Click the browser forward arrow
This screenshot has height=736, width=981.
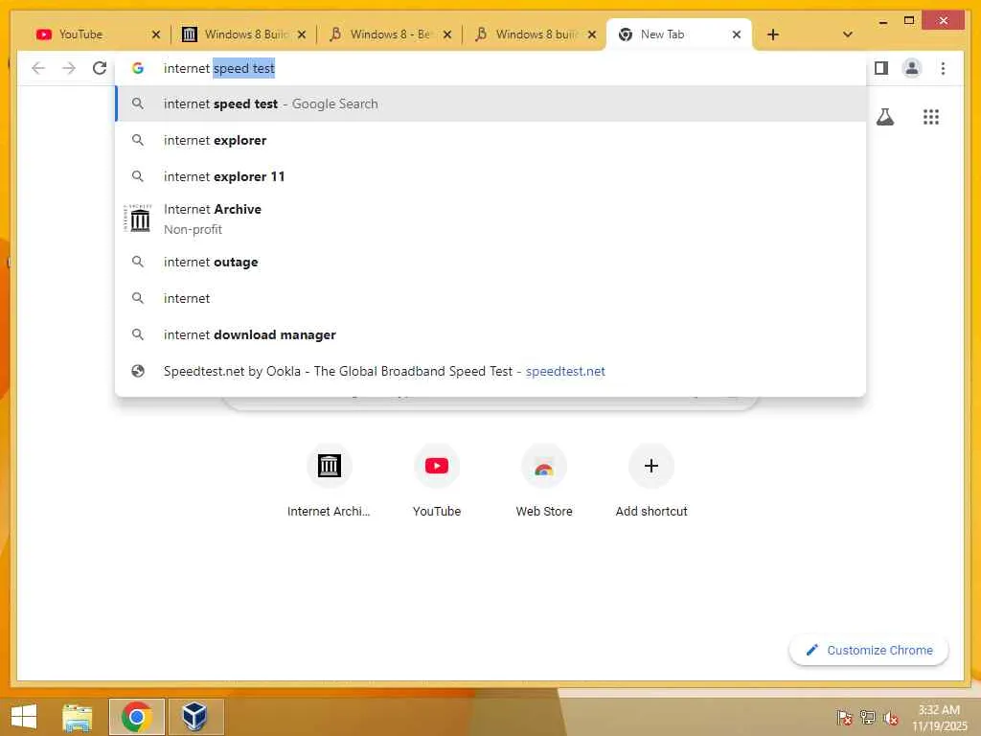(x=69, y=68)
